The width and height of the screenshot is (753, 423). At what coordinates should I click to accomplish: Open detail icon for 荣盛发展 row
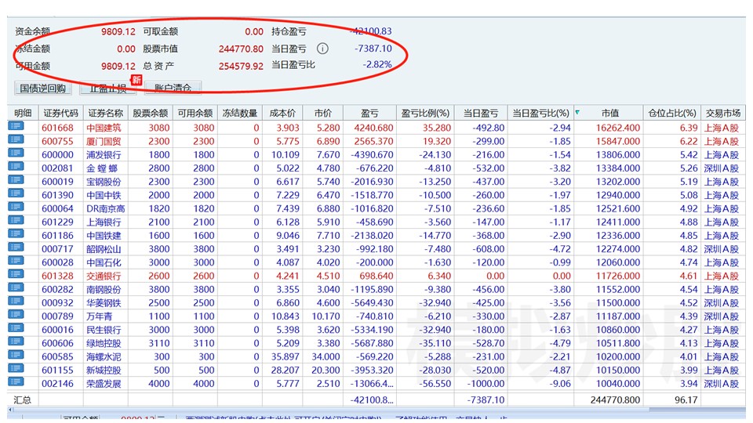16,381
